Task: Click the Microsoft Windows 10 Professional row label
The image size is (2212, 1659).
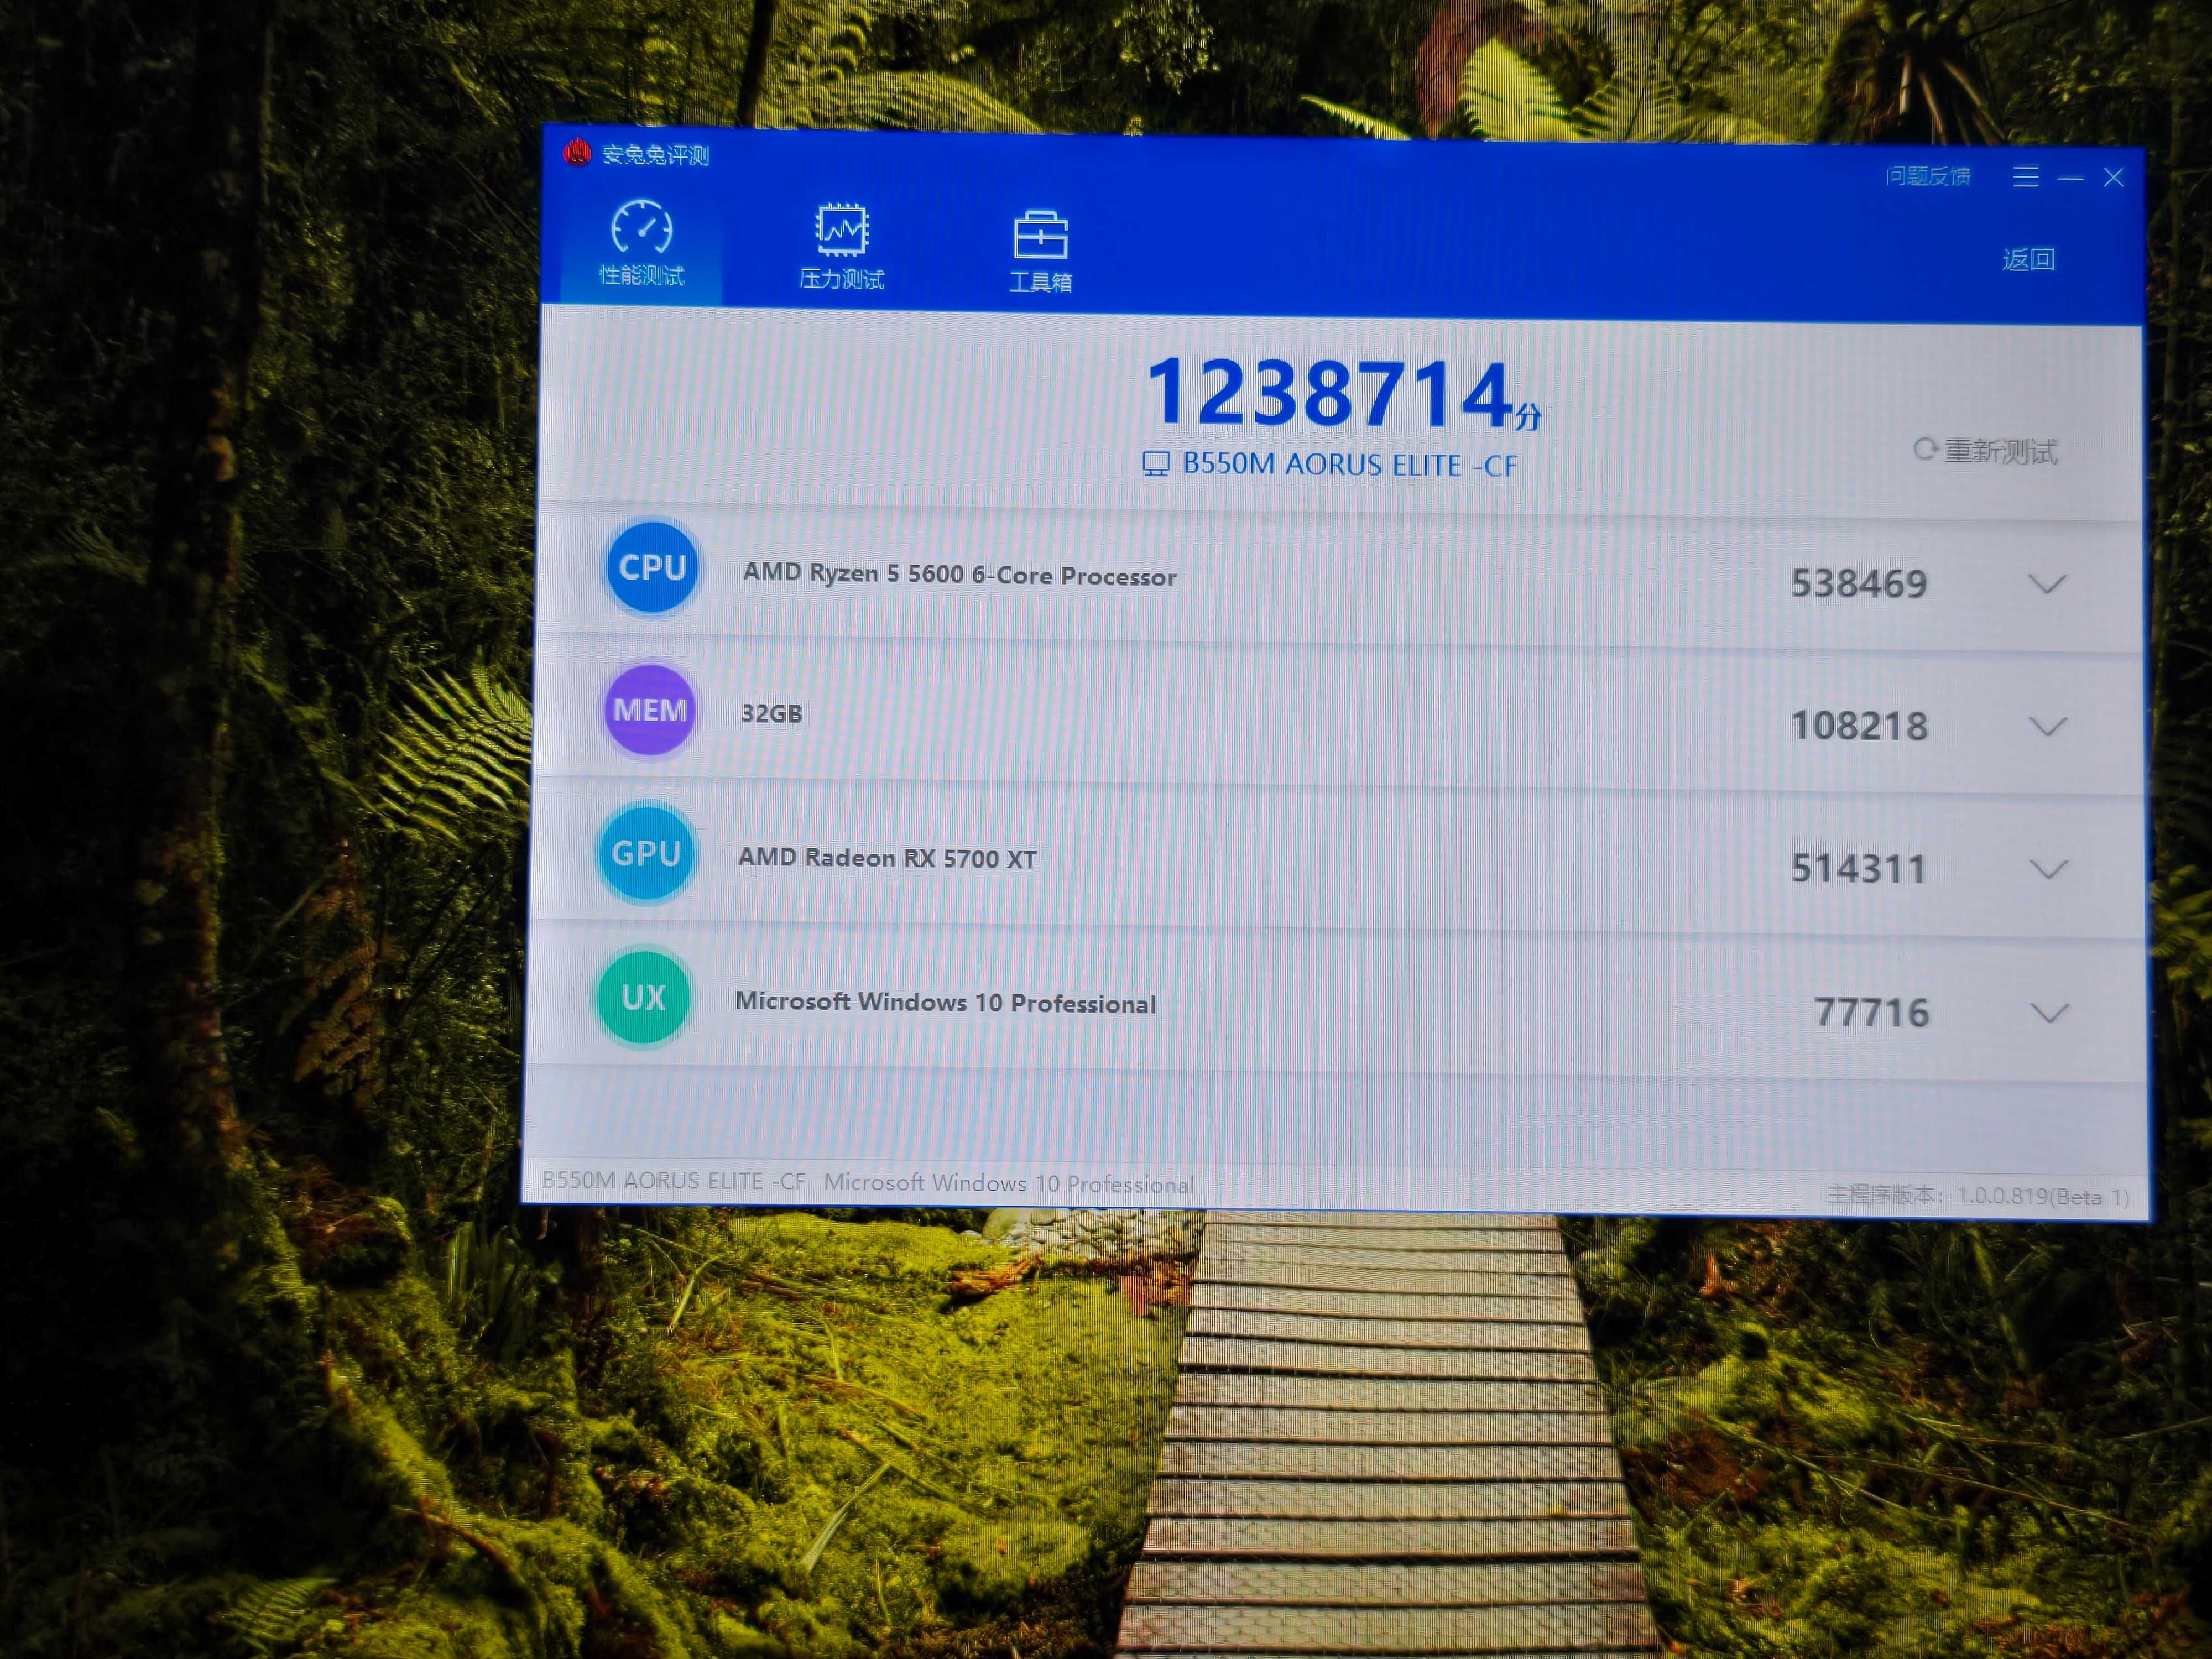Action: [x=945, y=1002]
